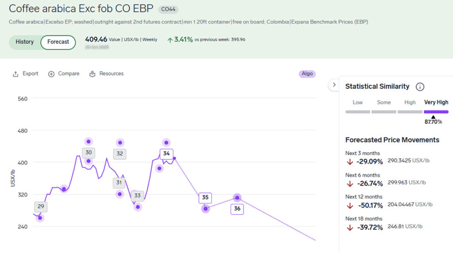The width and height of the screenshot is (453, 253).
Task: Switch to the History view
Action: 25,42
